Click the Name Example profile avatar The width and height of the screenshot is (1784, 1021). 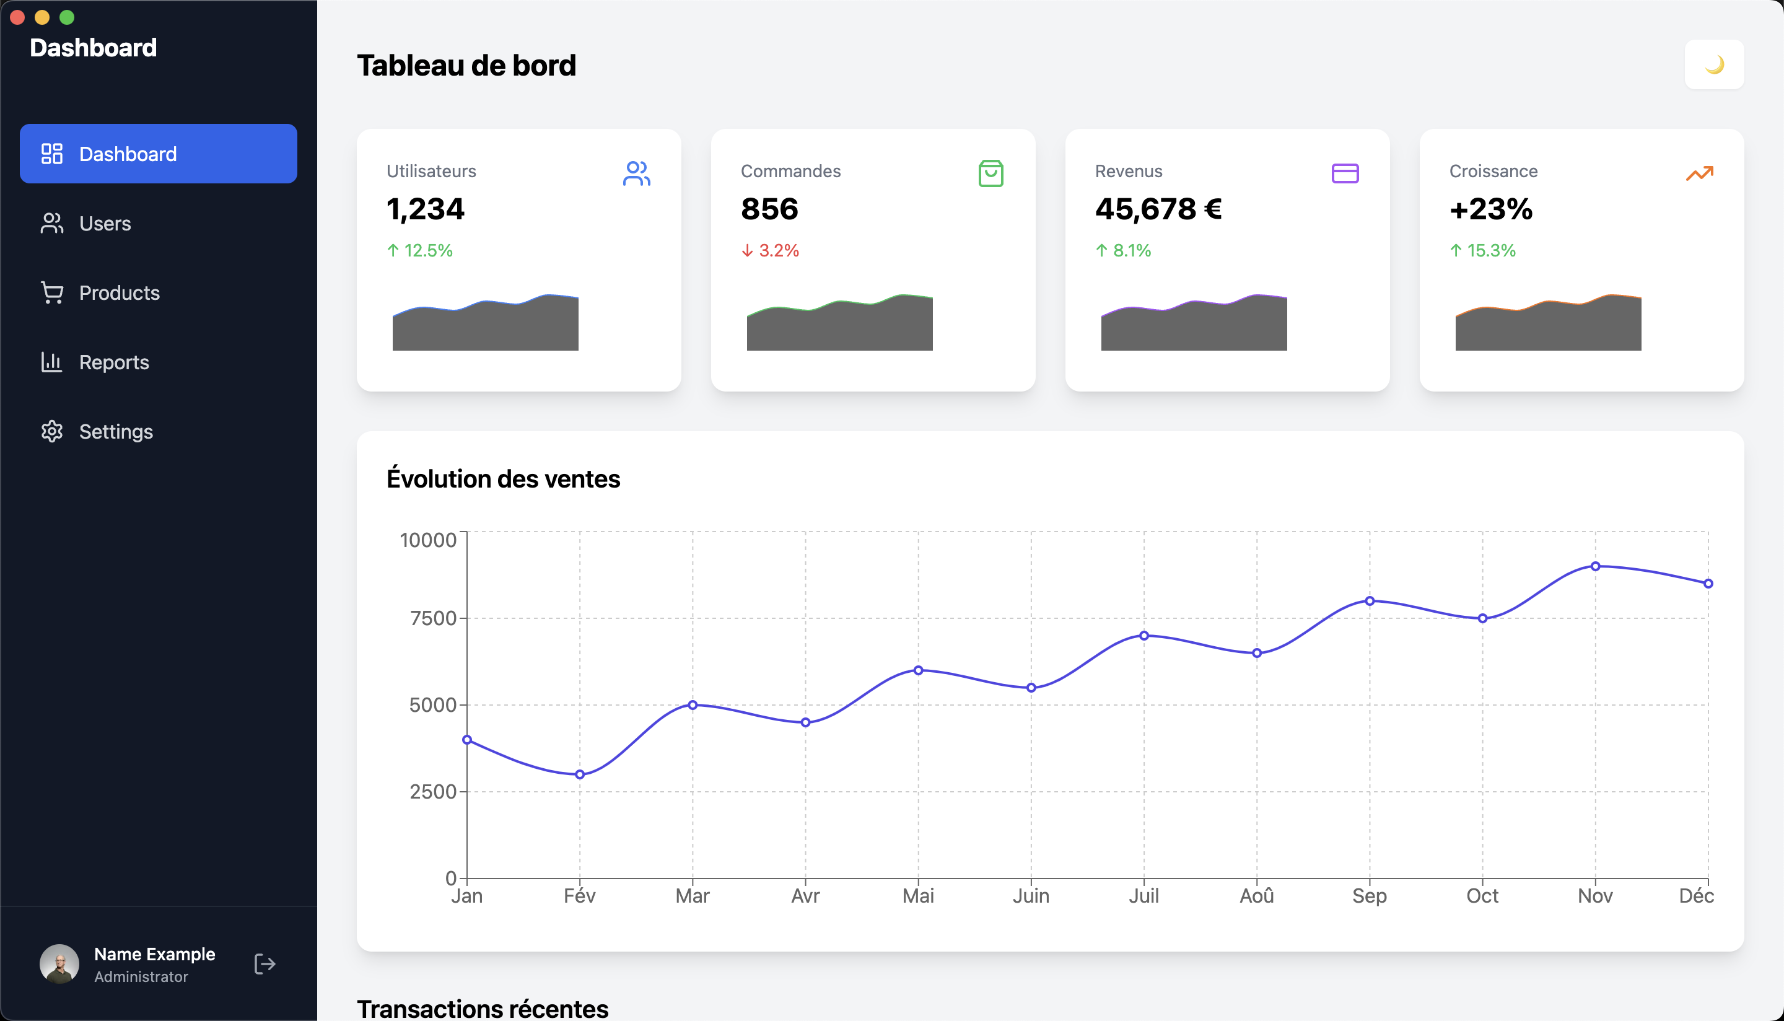point(60,963)
